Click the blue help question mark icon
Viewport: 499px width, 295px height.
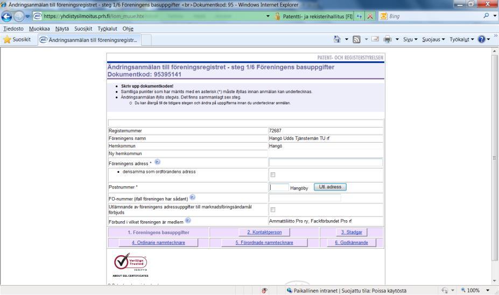pos(481,39)
